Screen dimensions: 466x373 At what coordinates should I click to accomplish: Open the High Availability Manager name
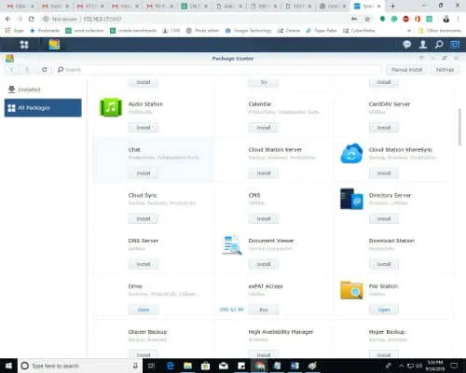(x=281, y=332)
